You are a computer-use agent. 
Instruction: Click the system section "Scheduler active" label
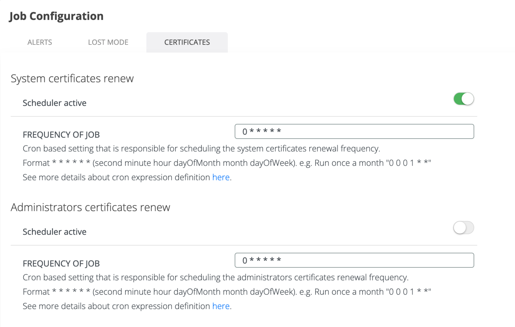[x=55, y=103]
